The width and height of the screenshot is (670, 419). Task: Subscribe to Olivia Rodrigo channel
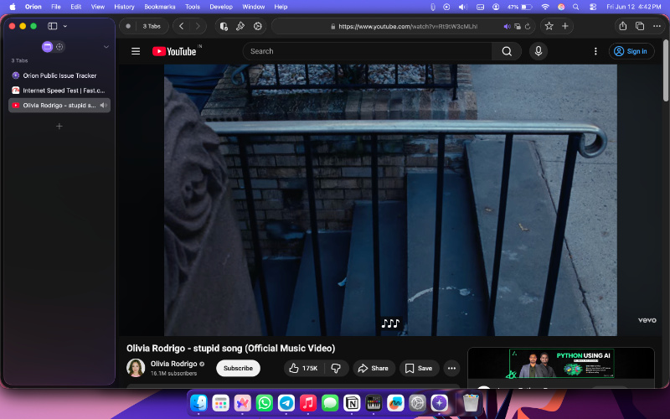click(238, 368)
